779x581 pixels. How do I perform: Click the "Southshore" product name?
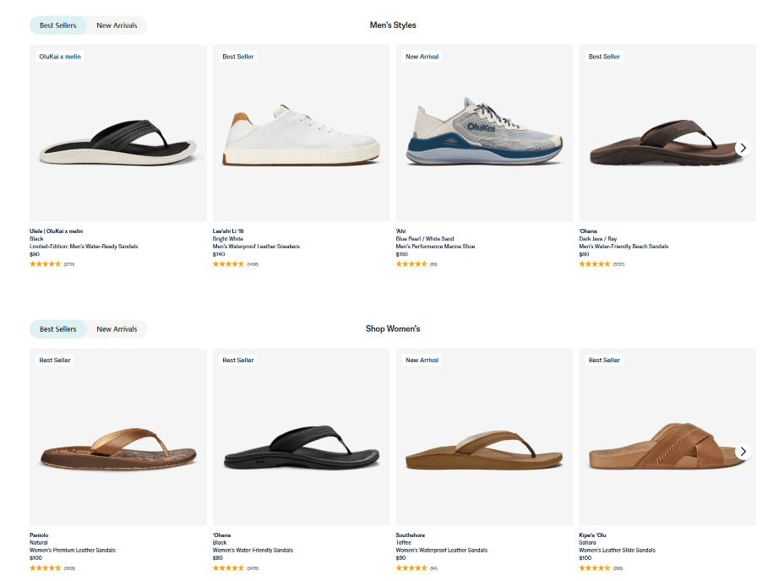(411, 535)
